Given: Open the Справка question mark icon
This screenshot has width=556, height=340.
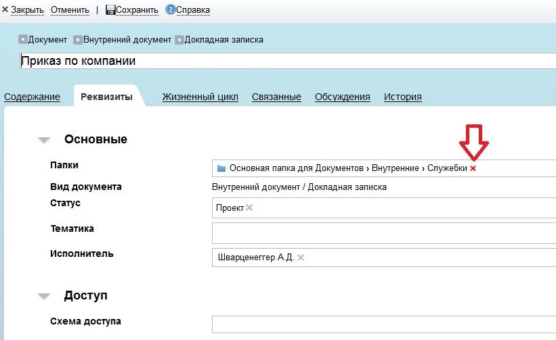Looking at the screenshot, I should tap(170, 9).
